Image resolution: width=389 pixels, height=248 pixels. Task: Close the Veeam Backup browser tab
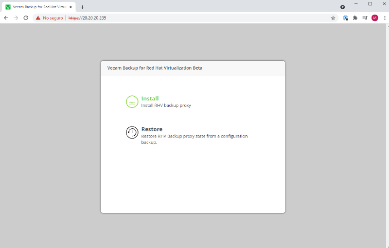pos(71,7)
